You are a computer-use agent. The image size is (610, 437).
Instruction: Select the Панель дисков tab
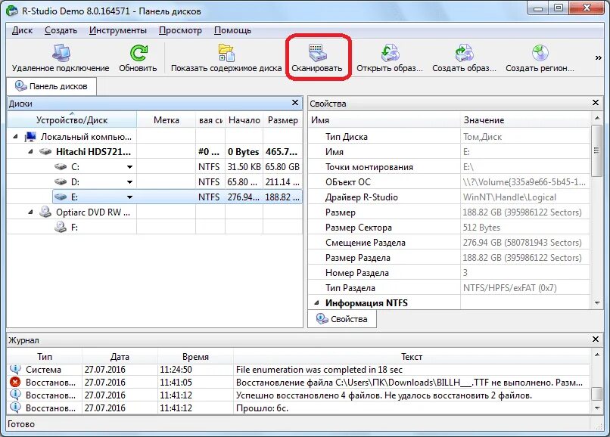tap(51, 86)
